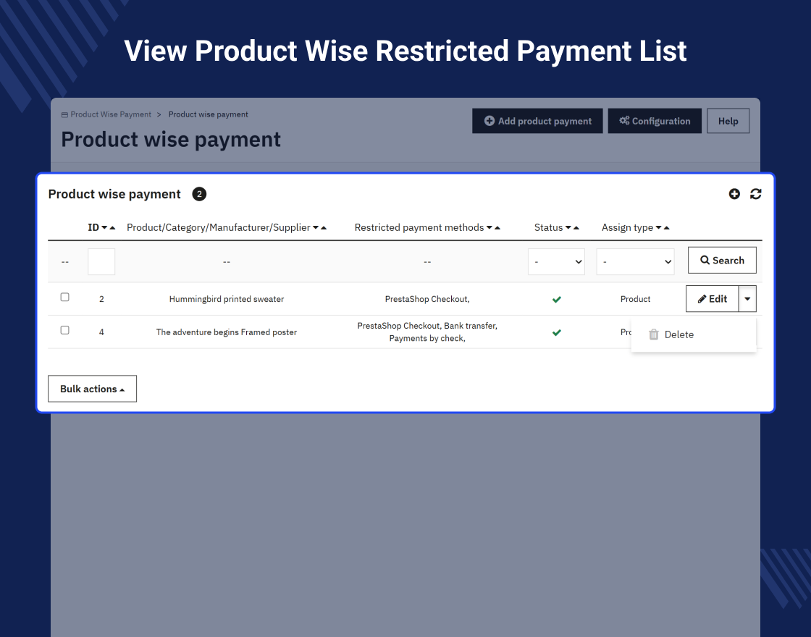
Task: Click ID value 4 cell
Action: point(101,332)
